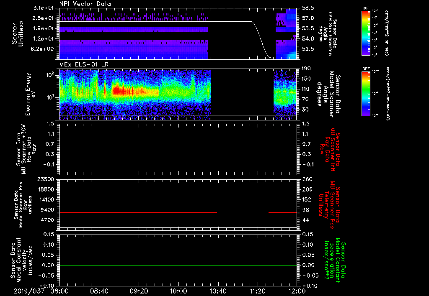Click the short red scanner position segment near 11:40
The width and height of the screenshot is (429, 296).
click(283, 212)
